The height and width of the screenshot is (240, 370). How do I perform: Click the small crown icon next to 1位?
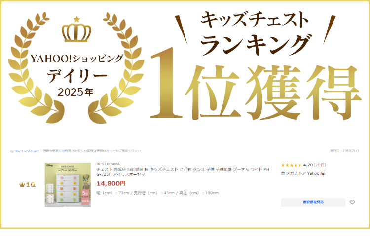point(22,185)
